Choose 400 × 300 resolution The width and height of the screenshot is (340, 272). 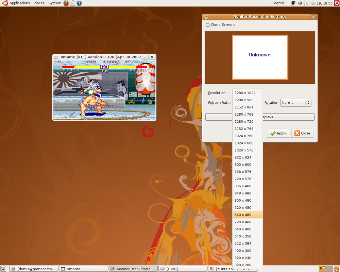tap(248, 250)
